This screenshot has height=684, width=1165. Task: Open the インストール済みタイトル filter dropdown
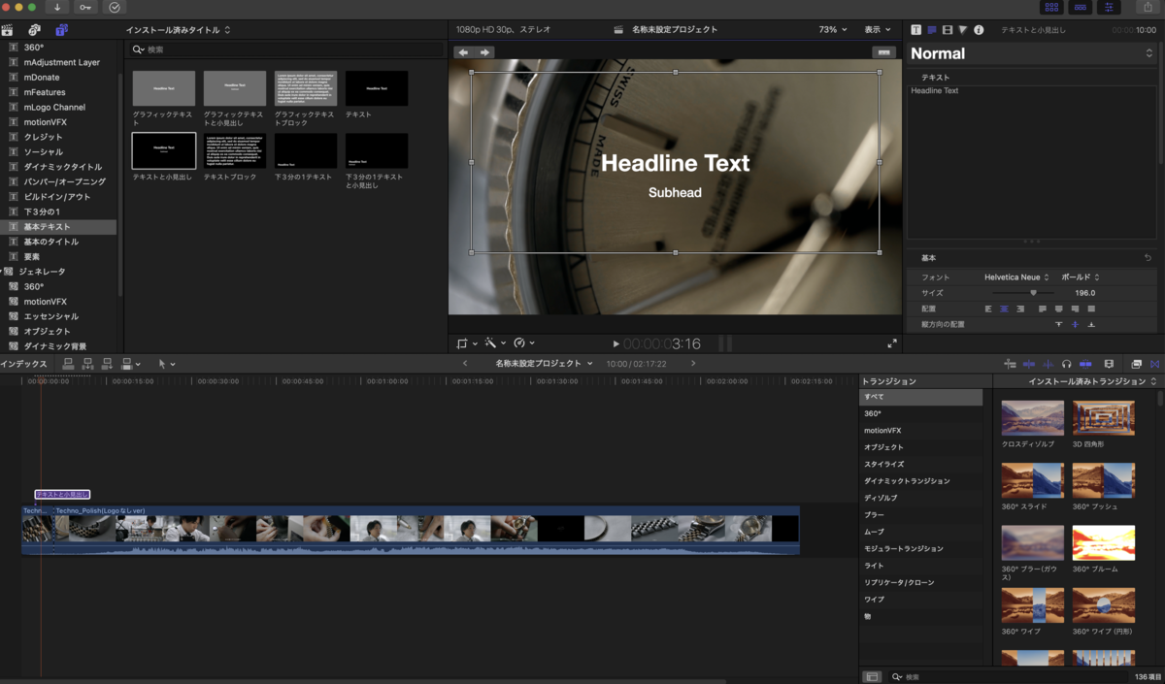click(x=179, y=30)
